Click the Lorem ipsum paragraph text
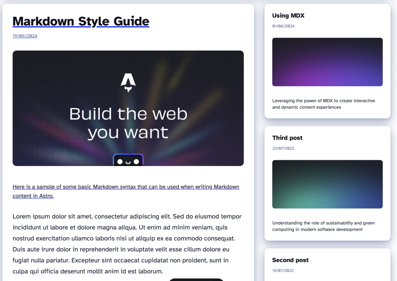397x281 pixels. pos(127,244)
